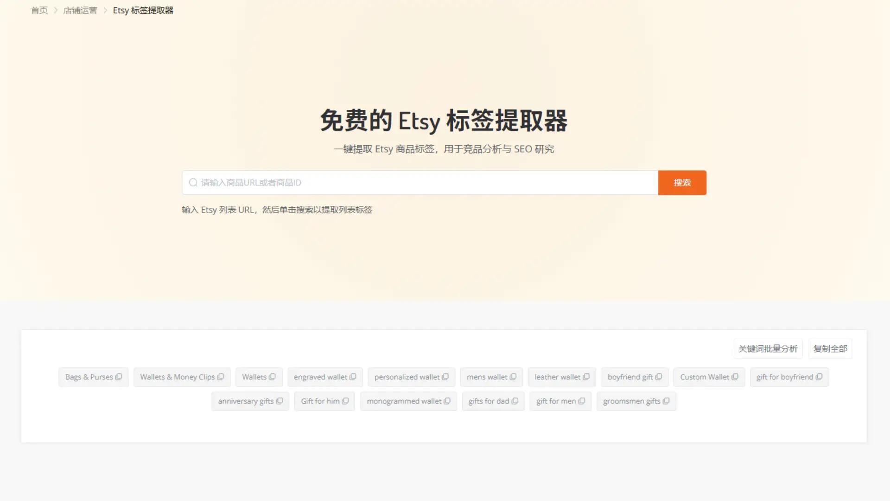This screenshot has height=501, width=890.
Task: Click the copy icon next to anniversary gifts tag
Action: (x=280, y=401)
